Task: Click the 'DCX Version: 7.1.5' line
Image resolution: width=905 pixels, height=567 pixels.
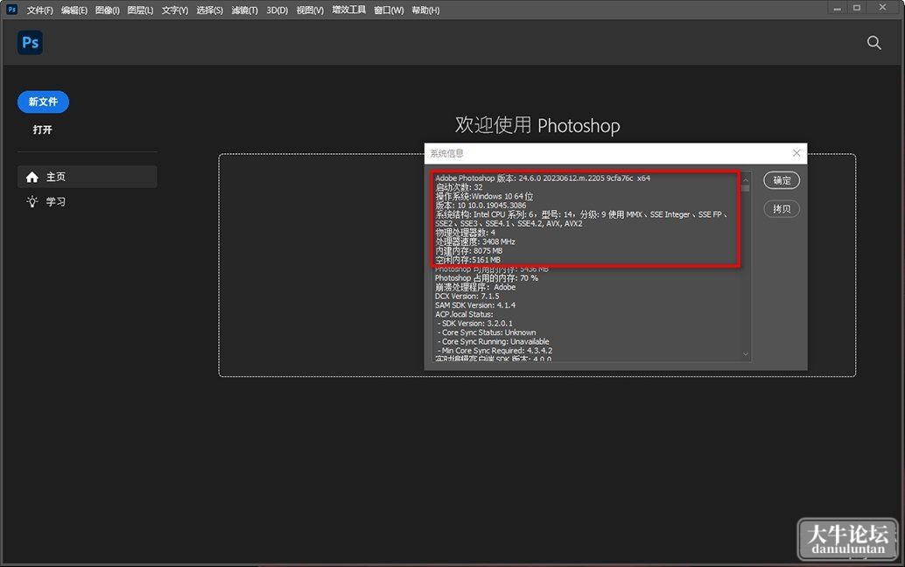Action: coord(467,297)
